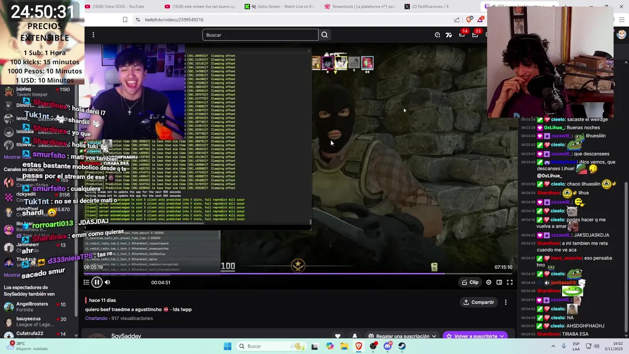Open the Brave Shields lion icon
The image size is (629, 354).
(x=469, y=20)
